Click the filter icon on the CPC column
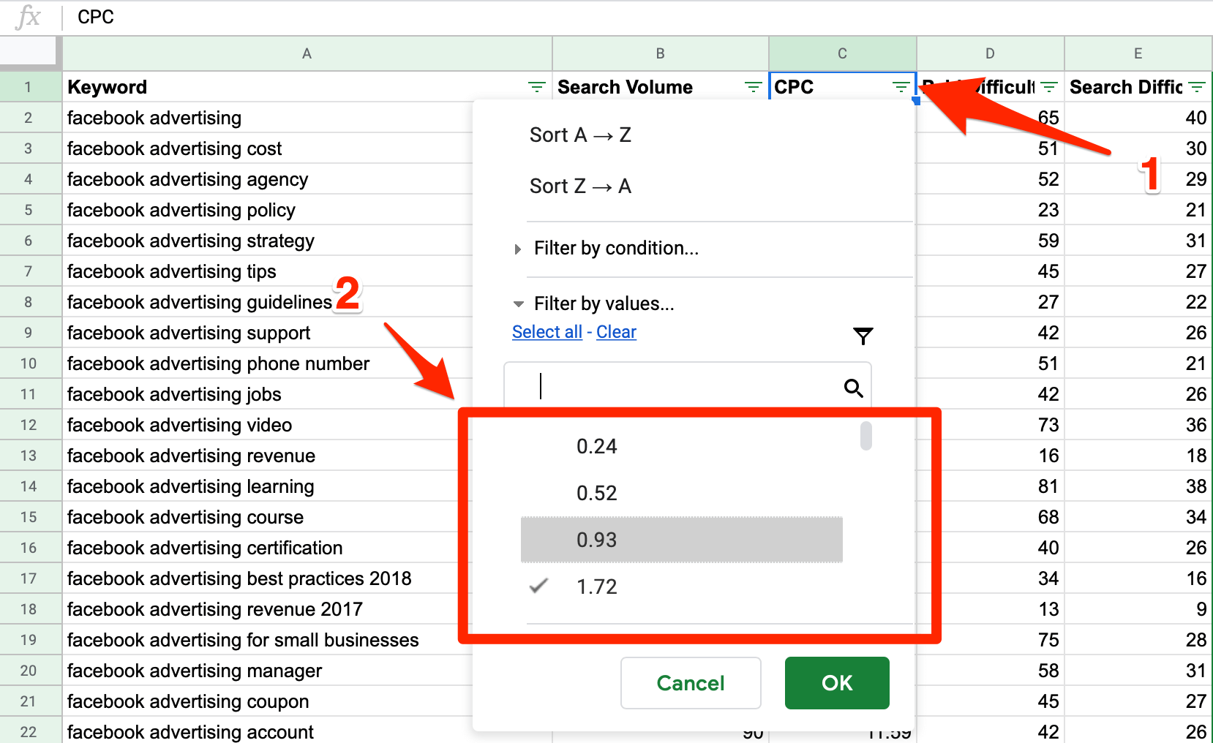Viewport: 1213px width, 743px height. coord(900,86)
